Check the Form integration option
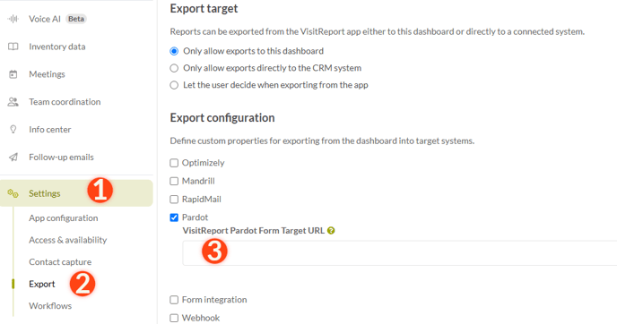This screenshot has width=617, height=324. (174, 300)
